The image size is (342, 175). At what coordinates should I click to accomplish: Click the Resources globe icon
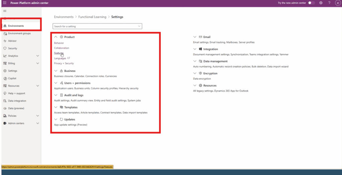201,86
